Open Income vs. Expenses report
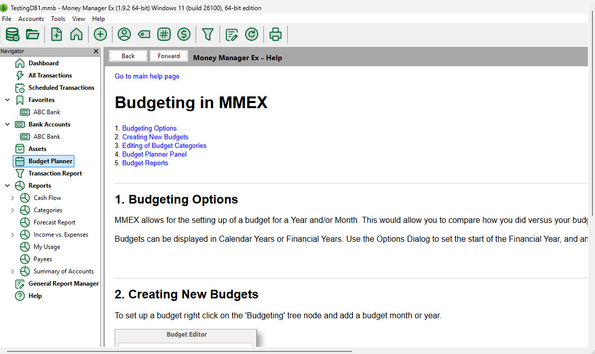The height and width of the screenshot is (354, 595). point(61,235)
